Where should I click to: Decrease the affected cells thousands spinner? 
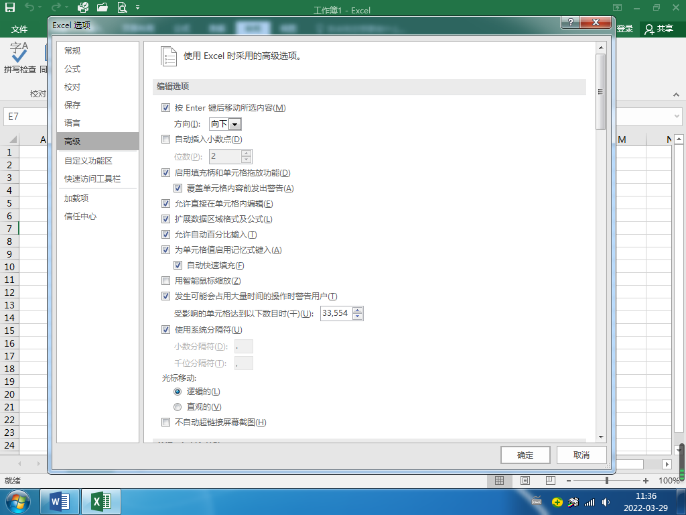(358, 317)
